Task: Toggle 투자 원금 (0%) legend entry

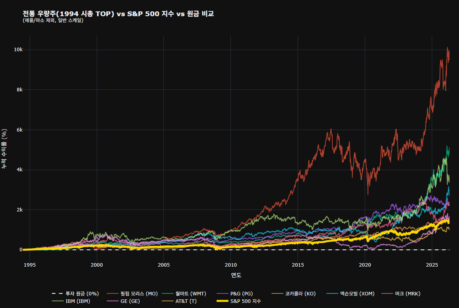Action: point(75,294)
